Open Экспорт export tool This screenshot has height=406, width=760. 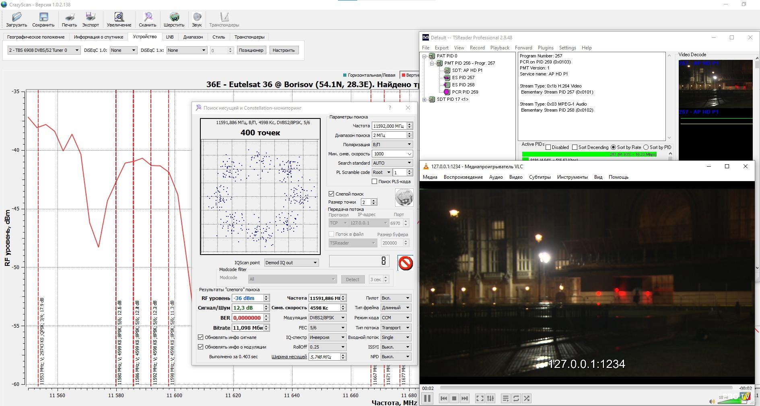tap(91, 17)
